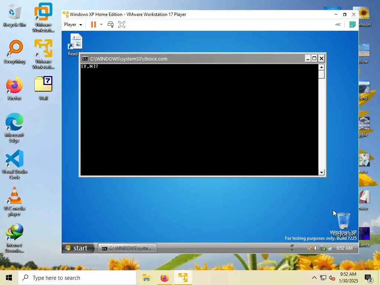The height and width of the screenshot is (285, 380).
Task: Click the XP tray volume speaker icon
Action: pos(316,248)
